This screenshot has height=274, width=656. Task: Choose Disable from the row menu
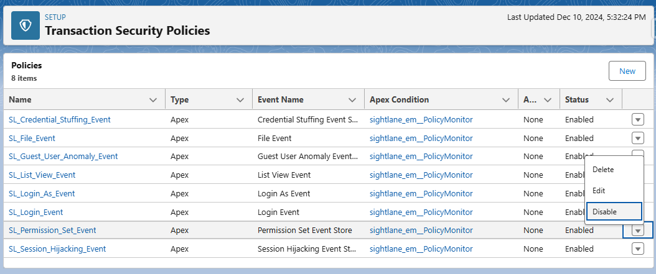point(614,211)
